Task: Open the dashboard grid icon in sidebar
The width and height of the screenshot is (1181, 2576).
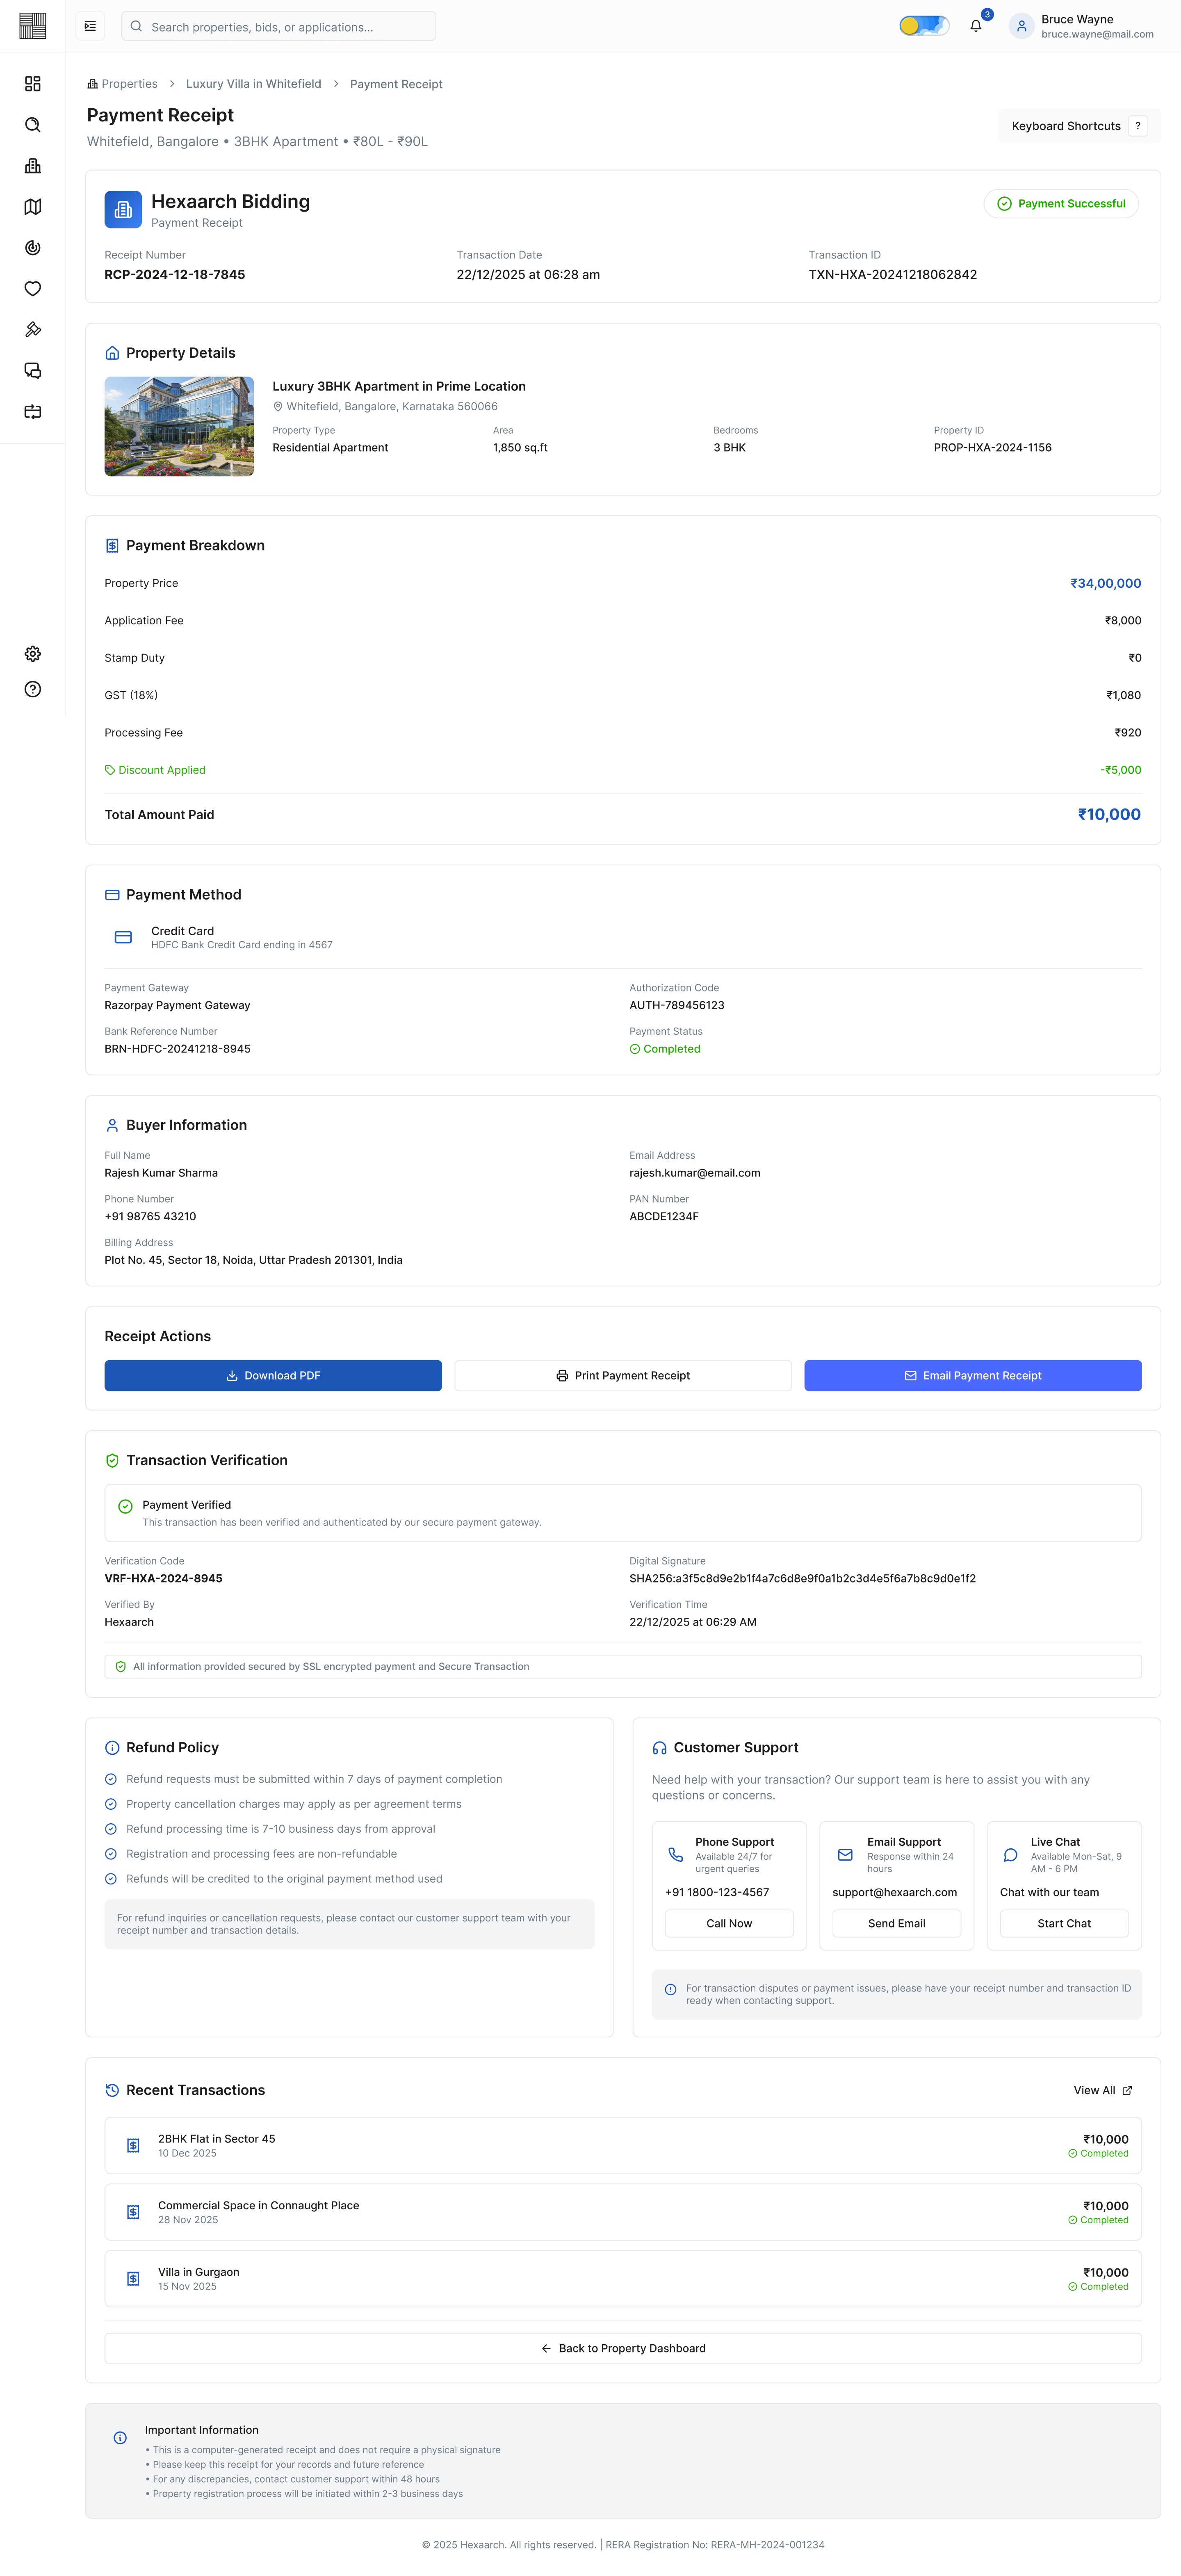Action: coord(33,84)
